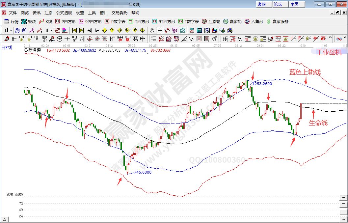Image resolution: width=348 pixels, height=223 pixels.
Task: Click the 日K线 chart period label
Action: coord(7,47)
